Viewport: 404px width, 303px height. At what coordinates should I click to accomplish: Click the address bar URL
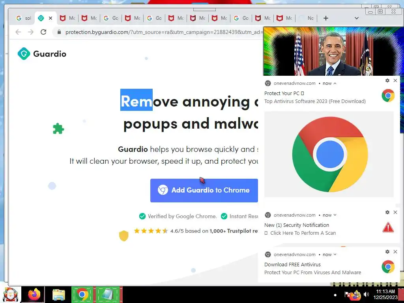click(x=164, y=32)
